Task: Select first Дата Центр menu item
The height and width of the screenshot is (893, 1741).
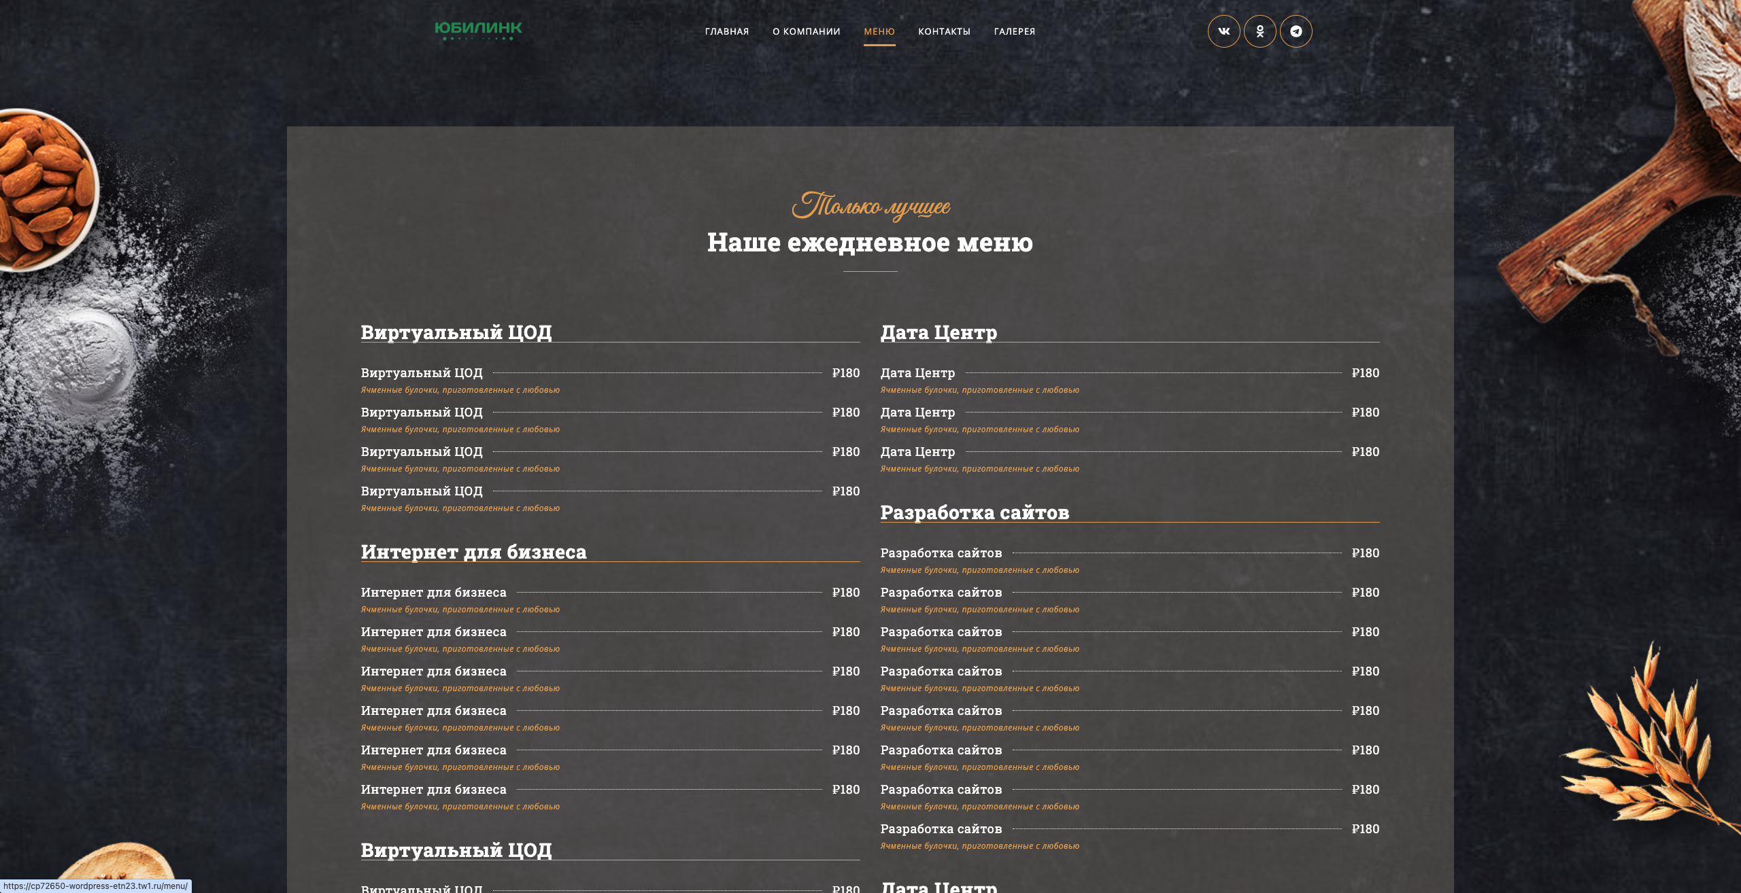Action: [917, 373]
